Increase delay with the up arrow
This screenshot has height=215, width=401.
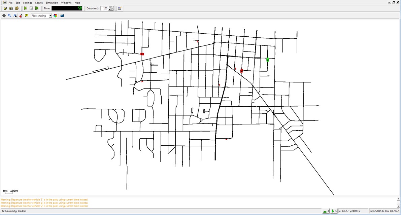click(x=110, y=7)
